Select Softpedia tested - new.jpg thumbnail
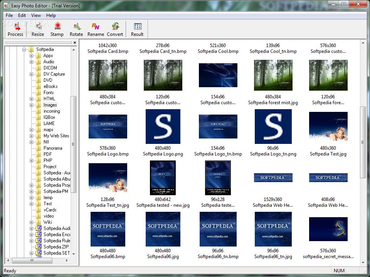 pyautogui.click(x=163, y=178)
